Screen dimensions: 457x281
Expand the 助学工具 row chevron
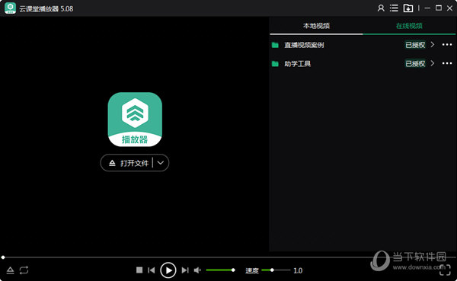point(433,63)
